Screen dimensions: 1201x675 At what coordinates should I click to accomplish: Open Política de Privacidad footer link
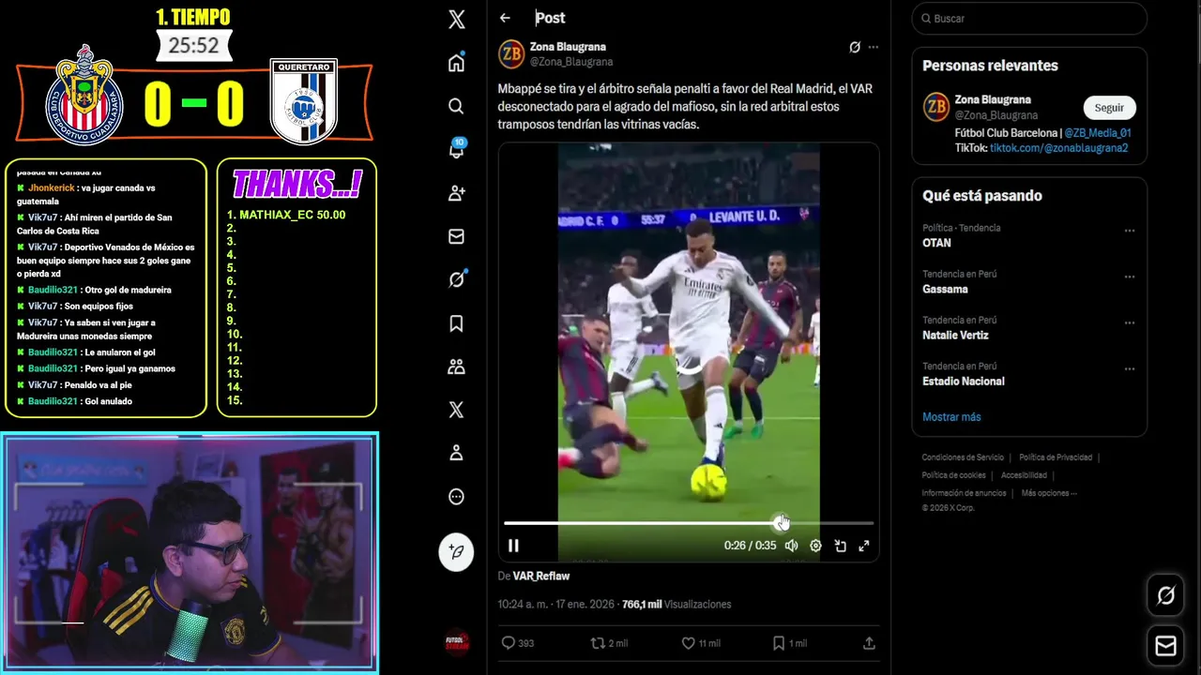coord(1056,457)
